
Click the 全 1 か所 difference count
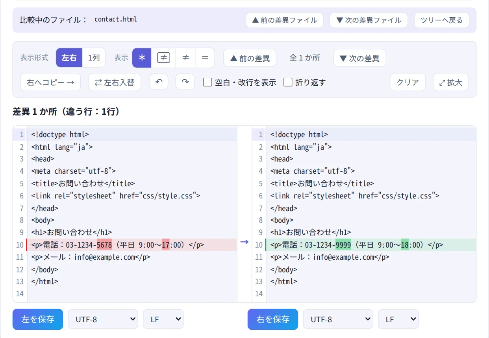[x=305, y=58]
